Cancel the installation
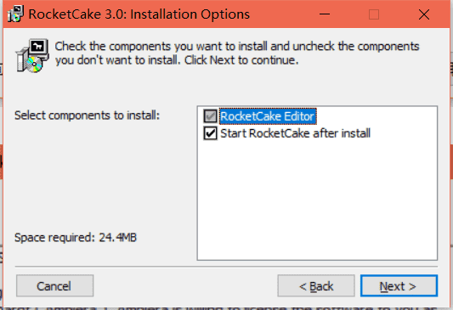 [x=55, y=285]
